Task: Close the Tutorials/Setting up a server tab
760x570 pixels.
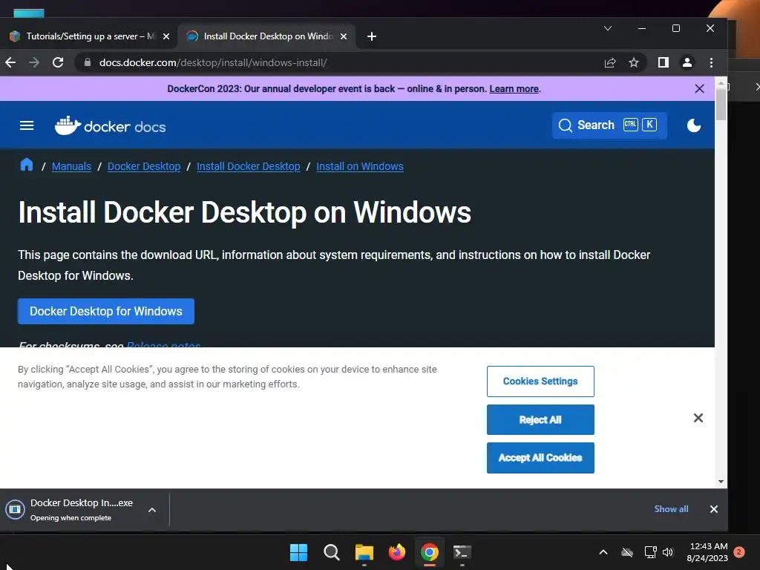Action: (x=166, y=36)
